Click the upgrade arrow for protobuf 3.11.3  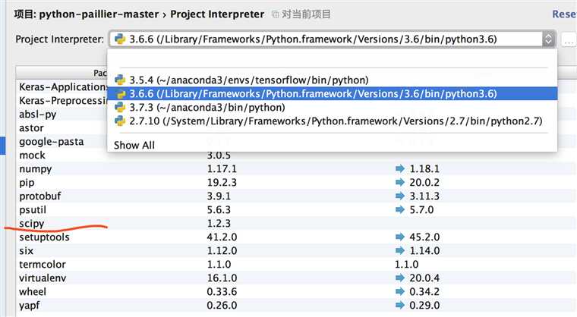click(x=400, y=196)
